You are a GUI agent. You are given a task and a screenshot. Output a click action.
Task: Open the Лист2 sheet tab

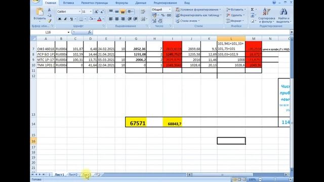73,174
